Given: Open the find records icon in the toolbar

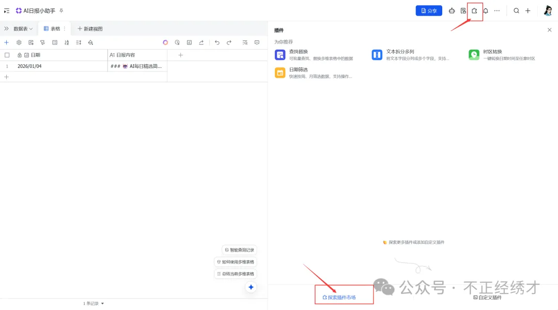Looking at the screenshot, I should (245, 42).
